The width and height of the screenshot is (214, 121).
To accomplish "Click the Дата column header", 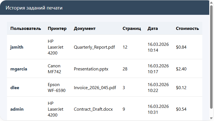I will [153, 29].
